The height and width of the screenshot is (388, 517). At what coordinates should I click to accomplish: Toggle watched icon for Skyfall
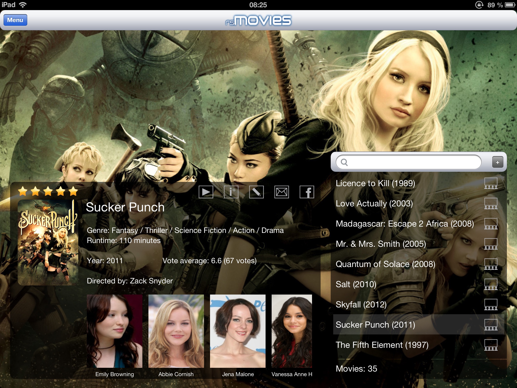491,305
